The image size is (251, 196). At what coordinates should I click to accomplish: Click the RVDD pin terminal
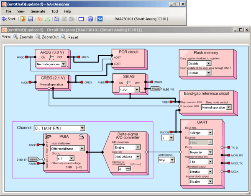coord(26,57)
